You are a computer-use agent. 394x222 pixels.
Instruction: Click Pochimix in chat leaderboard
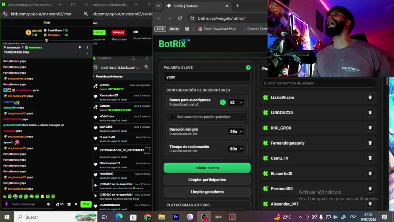(54, 35)
